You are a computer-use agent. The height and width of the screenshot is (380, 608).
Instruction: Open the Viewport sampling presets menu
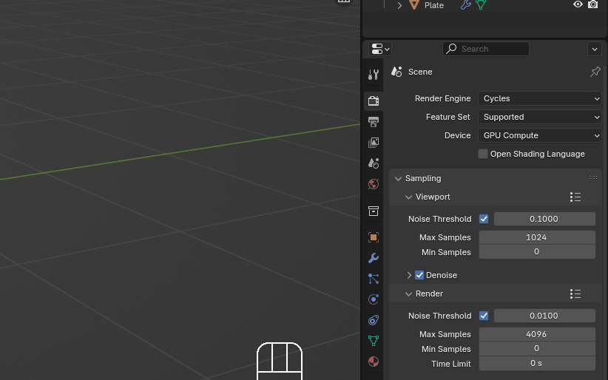575,197
